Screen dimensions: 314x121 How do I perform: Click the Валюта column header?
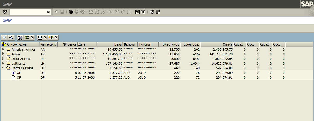pos(130,44)
